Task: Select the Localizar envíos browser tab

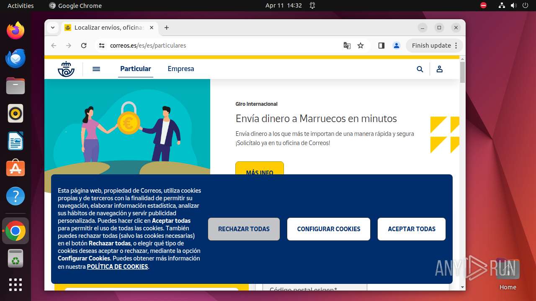Action: tap(109, 28)
